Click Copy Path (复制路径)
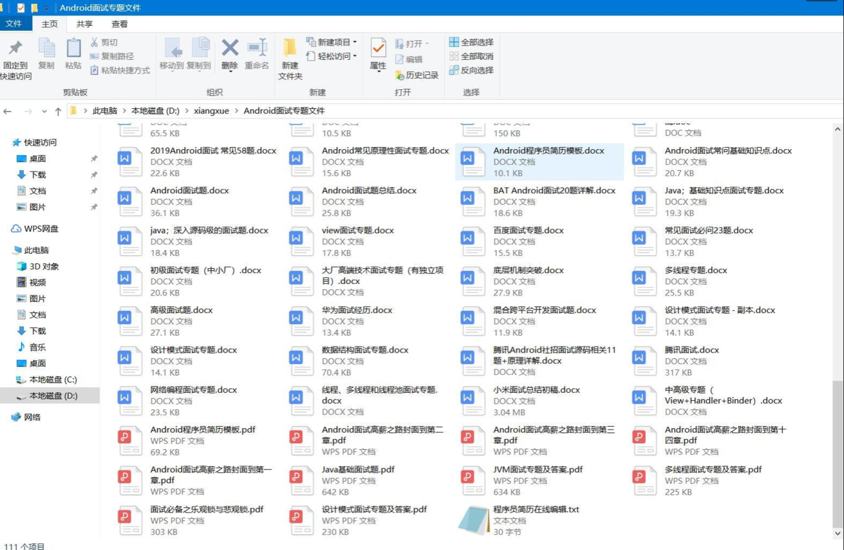 tap(112, 56)
